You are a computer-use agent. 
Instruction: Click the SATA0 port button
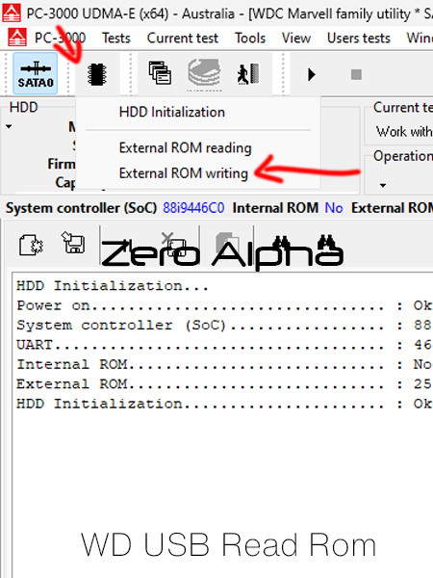coord(36,73)
